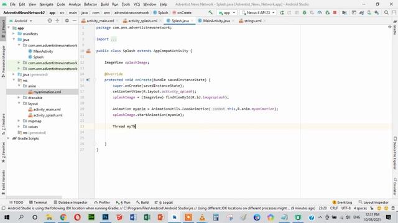The height and width of the screenshot is (223, 398).
Task: Expand the values folder
Action: coord(19,127)
